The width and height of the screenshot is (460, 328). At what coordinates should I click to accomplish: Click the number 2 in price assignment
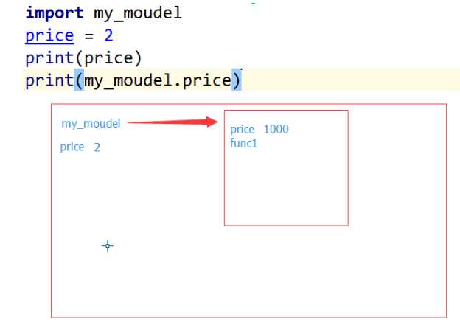point(108,36)
